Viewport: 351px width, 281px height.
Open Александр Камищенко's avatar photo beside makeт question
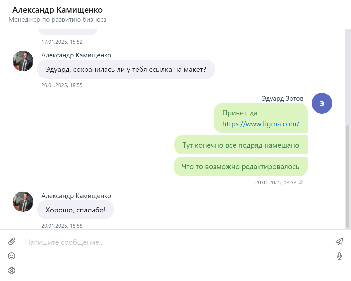click(23, 61)
